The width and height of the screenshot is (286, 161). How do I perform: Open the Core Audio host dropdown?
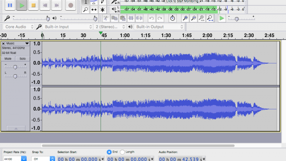(19, 27)
